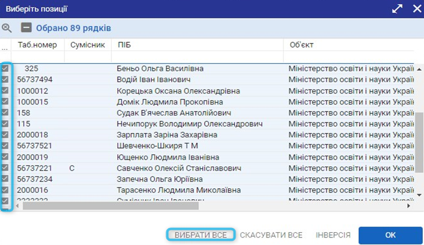Click the ІНВЕРСІЯ button
Screen dimensions: 424x245
click(x=333, y=235)
